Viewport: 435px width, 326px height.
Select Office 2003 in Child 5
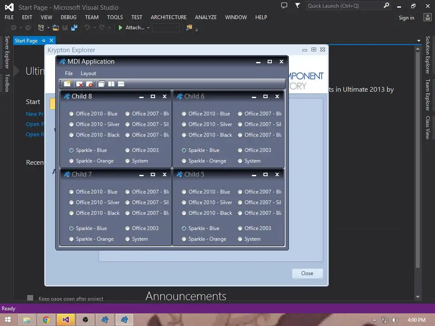click(255, 228)
